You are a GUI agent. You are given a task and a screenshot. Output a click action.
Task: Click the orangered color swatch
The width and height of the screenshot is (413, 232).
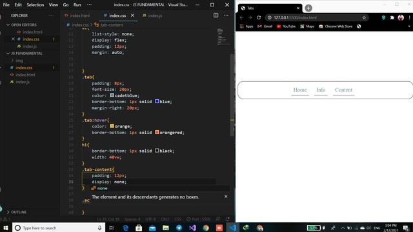tap(157, 132)
